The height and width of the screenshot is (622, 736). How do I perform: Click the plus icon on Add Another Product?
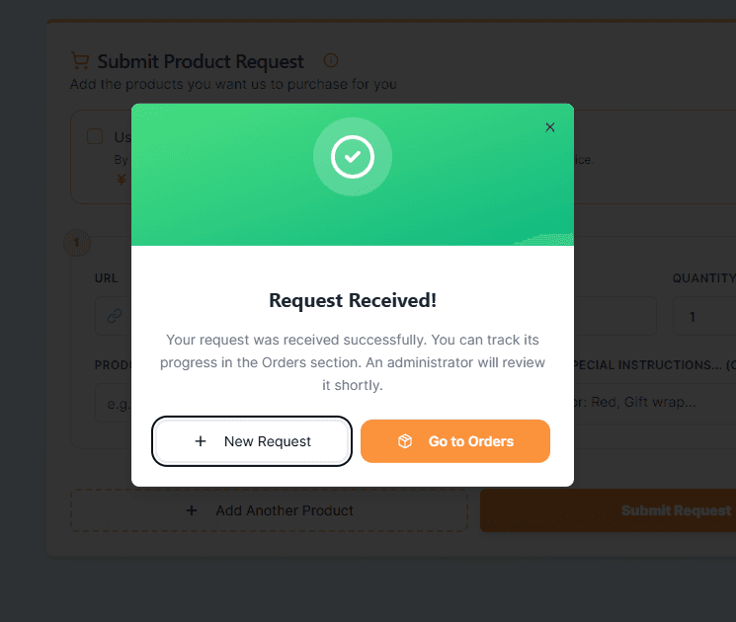click(x=192, y=510)
